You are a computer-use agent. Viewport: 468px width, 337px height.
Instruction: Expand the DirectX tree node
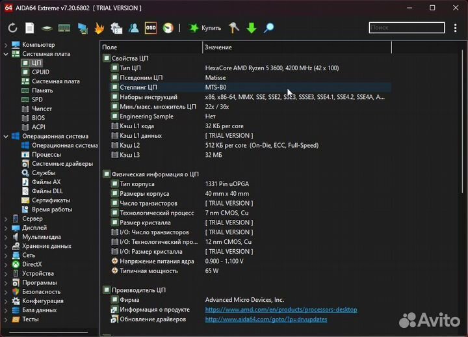click(6, 265)
